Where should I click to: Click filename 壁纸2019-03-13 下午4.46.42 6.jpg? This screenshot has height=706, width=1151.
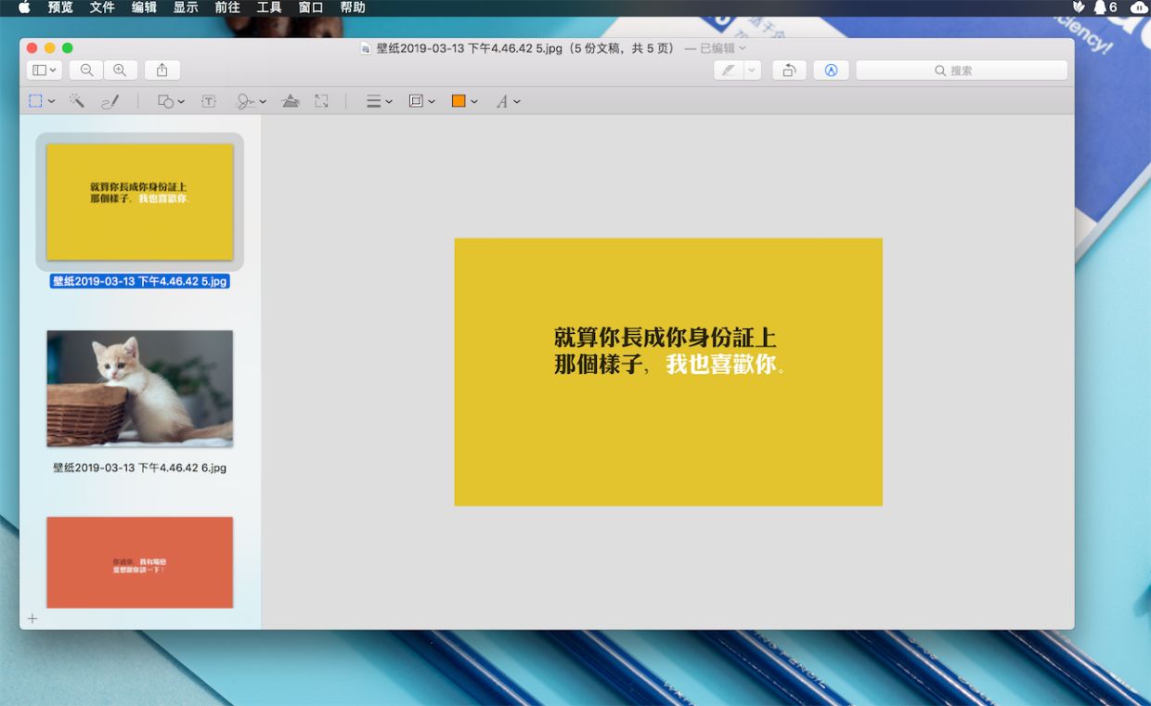pyautogui.click(x=140, y=468)
